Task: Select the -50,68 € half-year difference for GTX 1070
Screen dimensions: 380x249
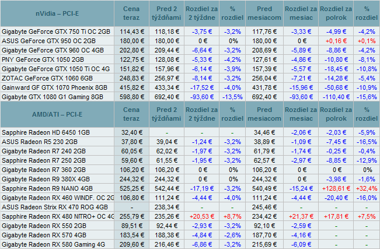Action: click(336, 87)
